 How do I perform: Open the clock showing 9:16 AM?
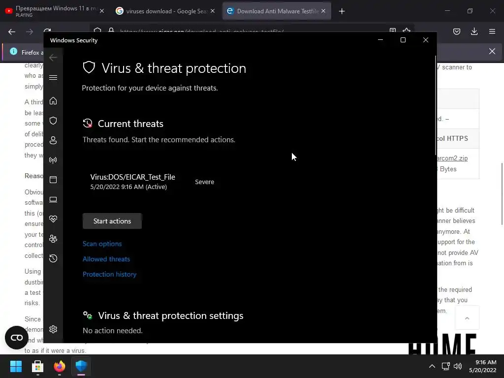click(x=482, y=366)
